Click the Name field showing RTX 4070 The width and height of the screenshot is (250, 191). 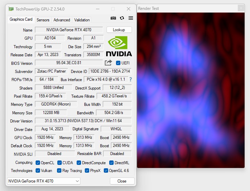pyautogui.click(x=69, y=30)
